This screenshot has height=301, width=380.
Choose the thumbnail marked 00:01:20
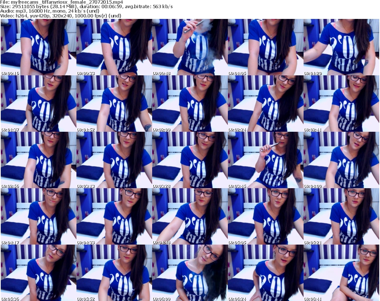tap(341, 47)
